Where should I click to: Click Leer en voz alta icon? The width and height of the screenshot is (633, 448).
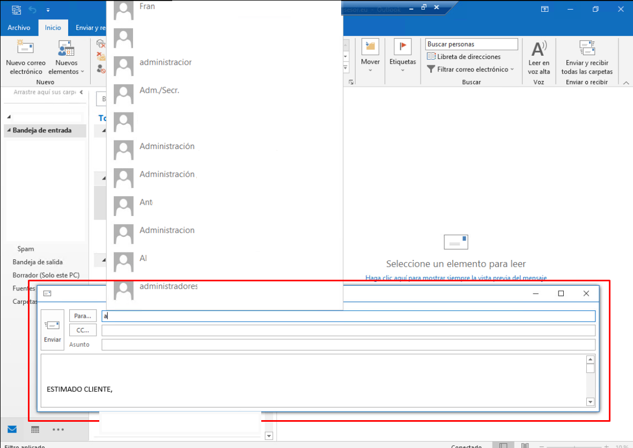(539, 49)
